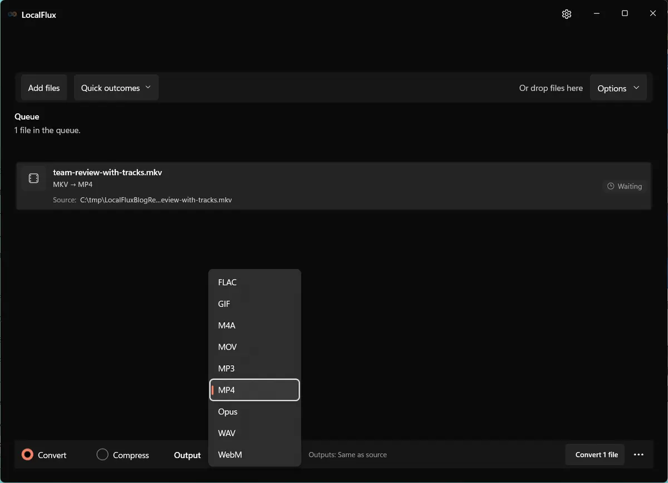Click the 1 file in the queue text
This screenshot has width=668, height=483.
(x=47, y=130)
